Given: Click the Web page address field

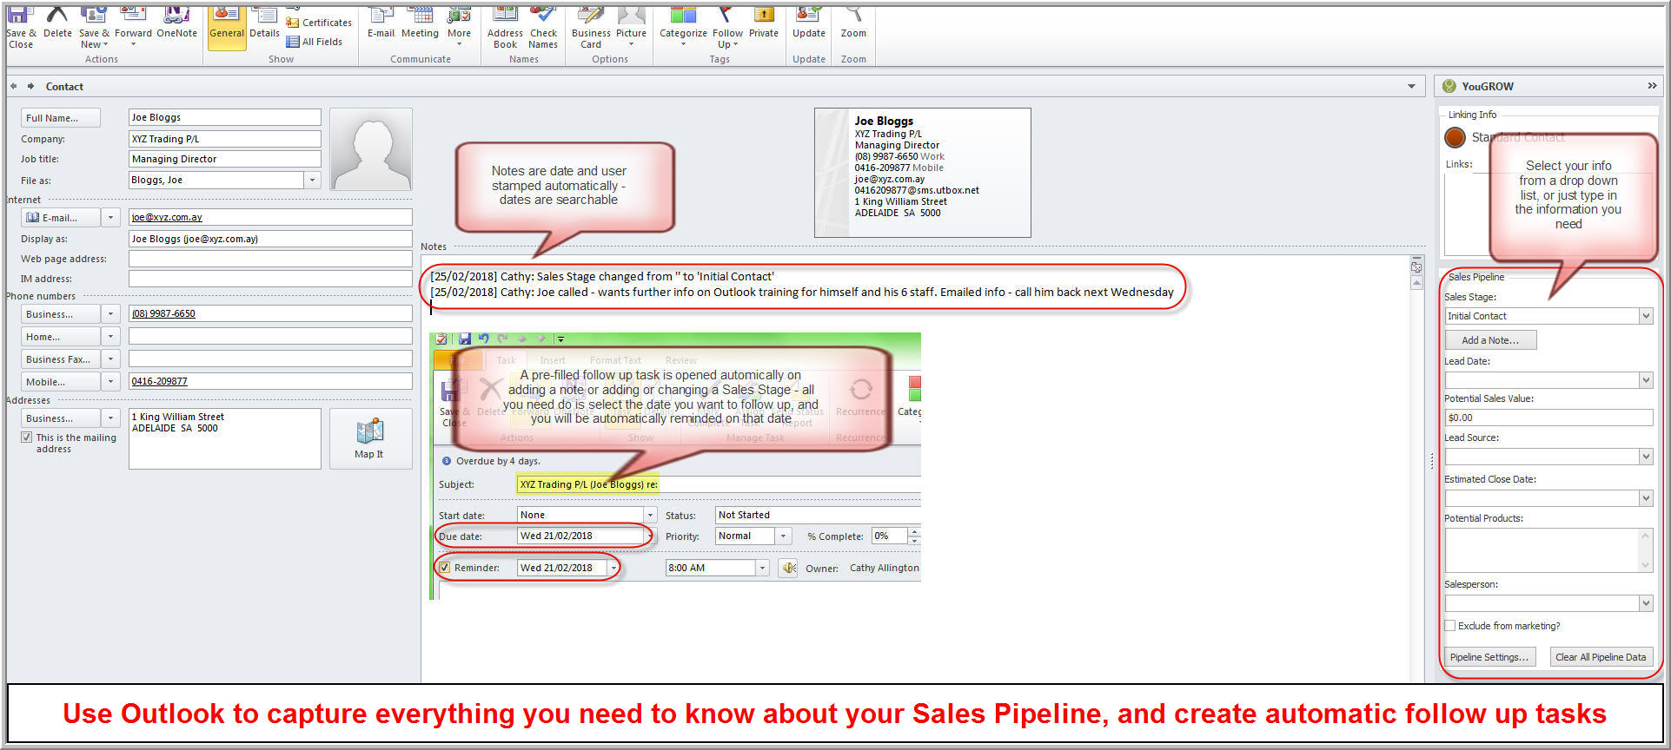Looking at the screenshot, I should point(270,259).
